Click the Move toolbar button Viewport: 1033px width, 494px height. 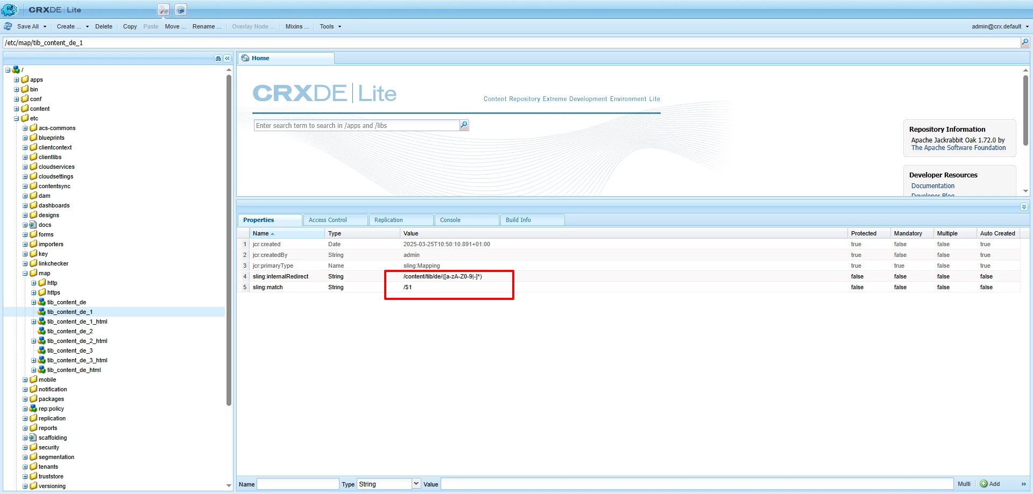(175, 26)
